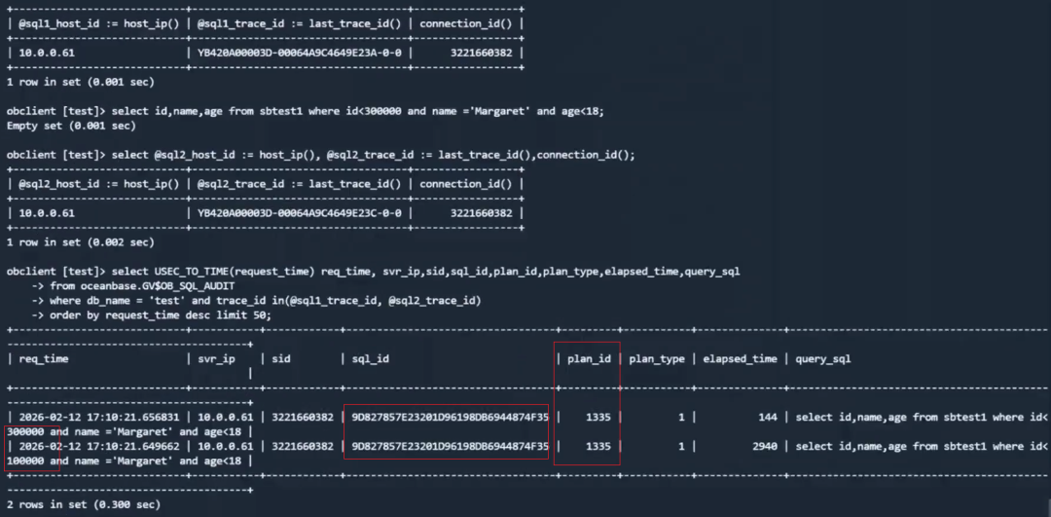Viewport: 1051px width, 517px height.
Task: Click the '1 row in set (0.001 sec)' line
Action: click(81, 82)
